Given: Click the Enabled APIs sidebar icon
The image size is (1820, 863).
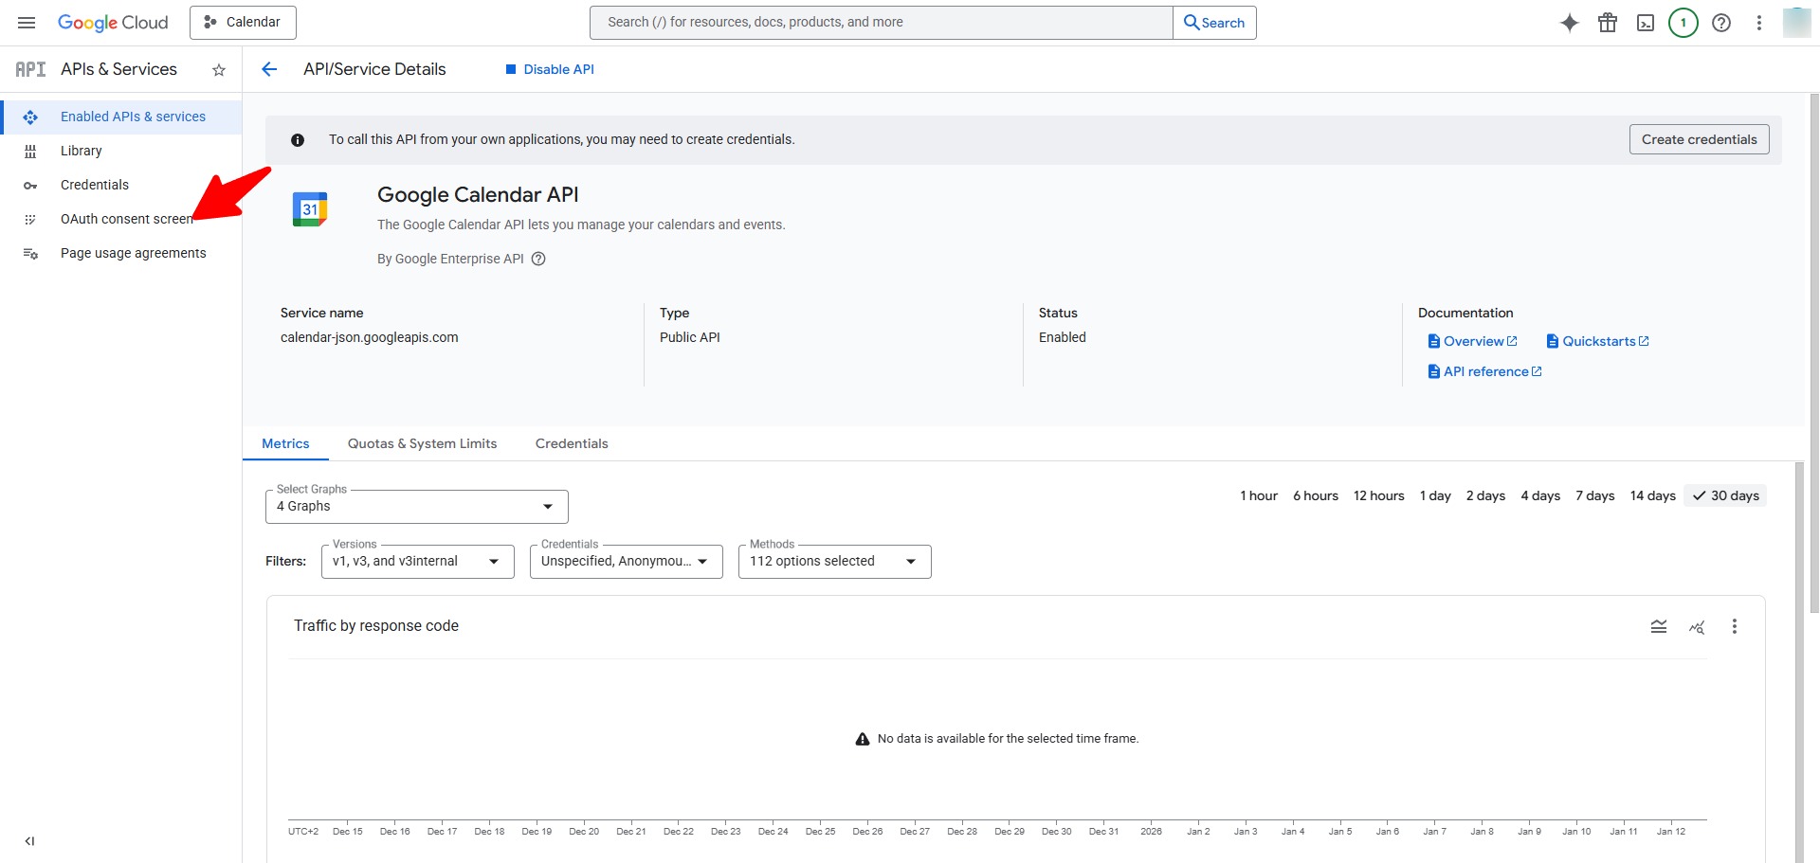Looking at the screenshot, I should pyautogui.click(x=30, y=117).
